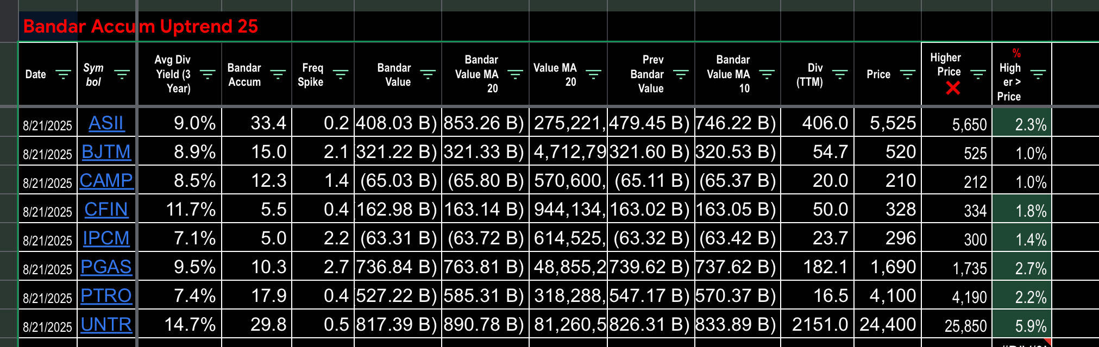
Task: Select PTRO higher price cell 4,190
Action: point(957,295)
